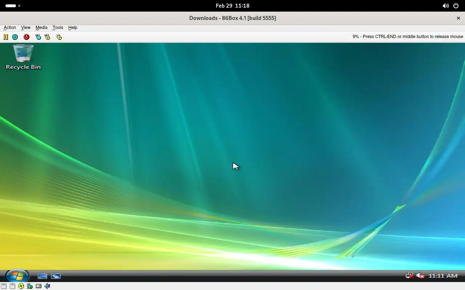The height and width of the screenshot is (290, 465).
Task: Click the mouse release hint status text
Action: coord(408,37)
